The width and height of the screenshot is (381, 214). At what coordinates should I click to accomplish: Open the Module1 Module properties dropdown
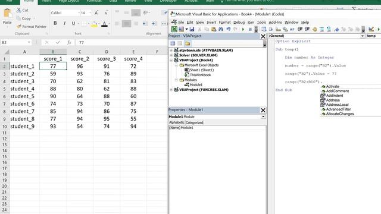263,117
